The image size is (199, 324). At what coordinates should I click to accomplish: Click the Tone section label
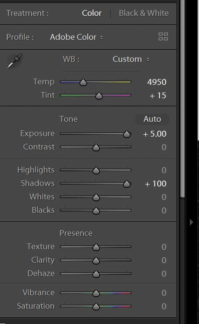click(69, 119)
